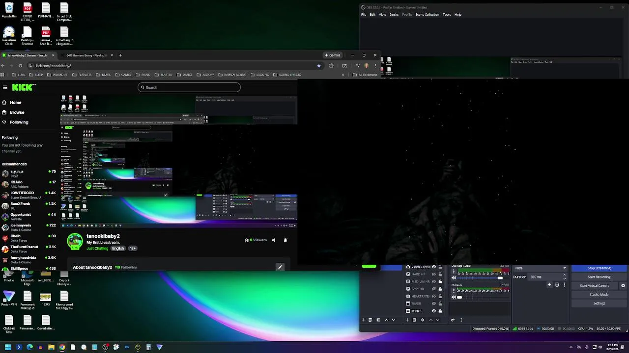Open the MUSIC bookmarks folder

point(103,75)
